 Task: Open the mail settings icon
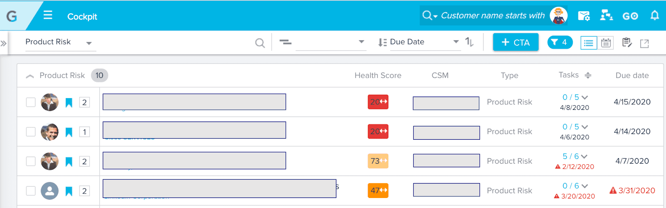click(584, 16)
